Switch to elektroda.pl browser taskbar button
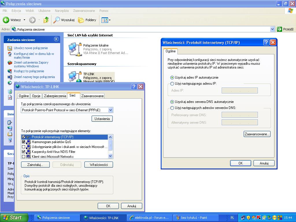 [x=149, y=218]
